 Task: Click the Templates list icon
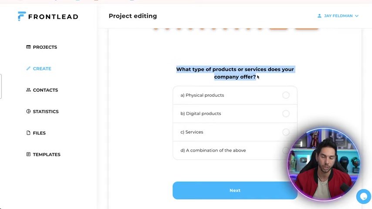pyautogui.click(x=28, y=154)
